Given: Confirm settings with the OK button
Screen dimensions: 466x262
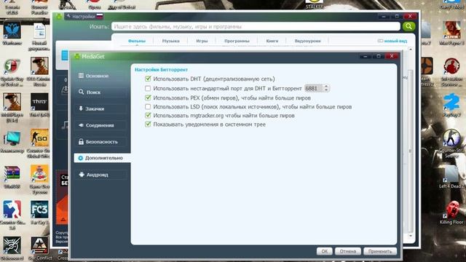Looking at the screenshot, I should [x=324, y=251].
